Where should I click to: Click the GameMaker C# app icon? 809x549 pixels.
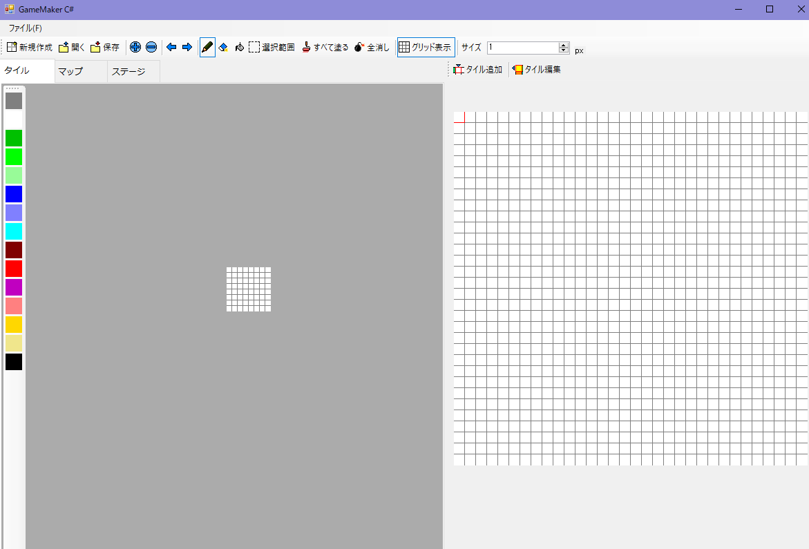[x=9, y=9]
